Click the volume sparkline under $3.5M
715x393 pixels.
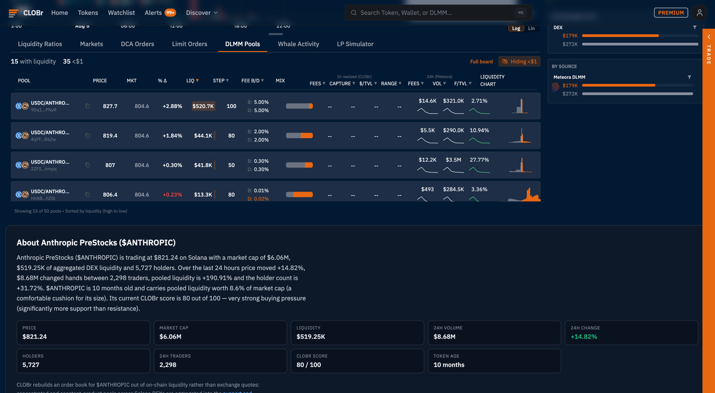tap(453, 169)
